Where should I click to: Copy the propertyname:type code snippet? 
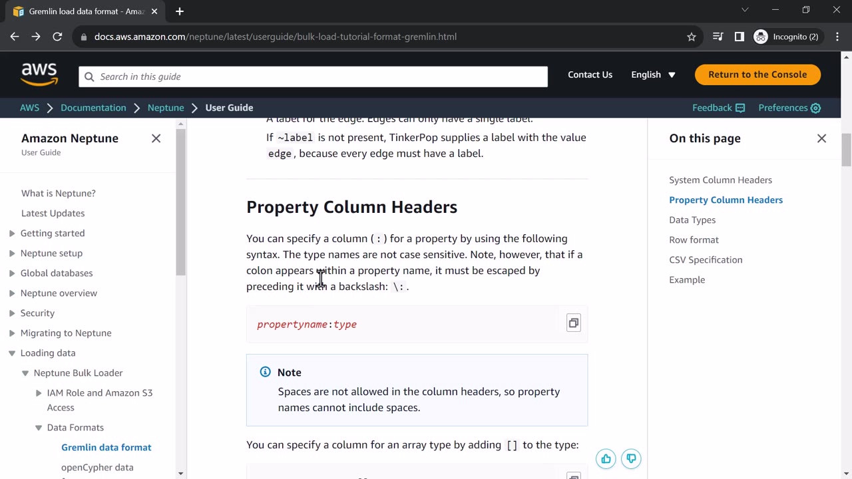click(573, 323)
